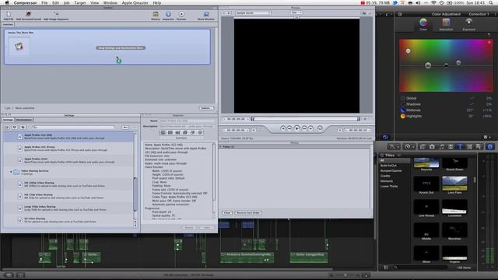This screenshot has width=498, height=280.
Task: Select Build In/Out titles category
Action: point(388,166)
